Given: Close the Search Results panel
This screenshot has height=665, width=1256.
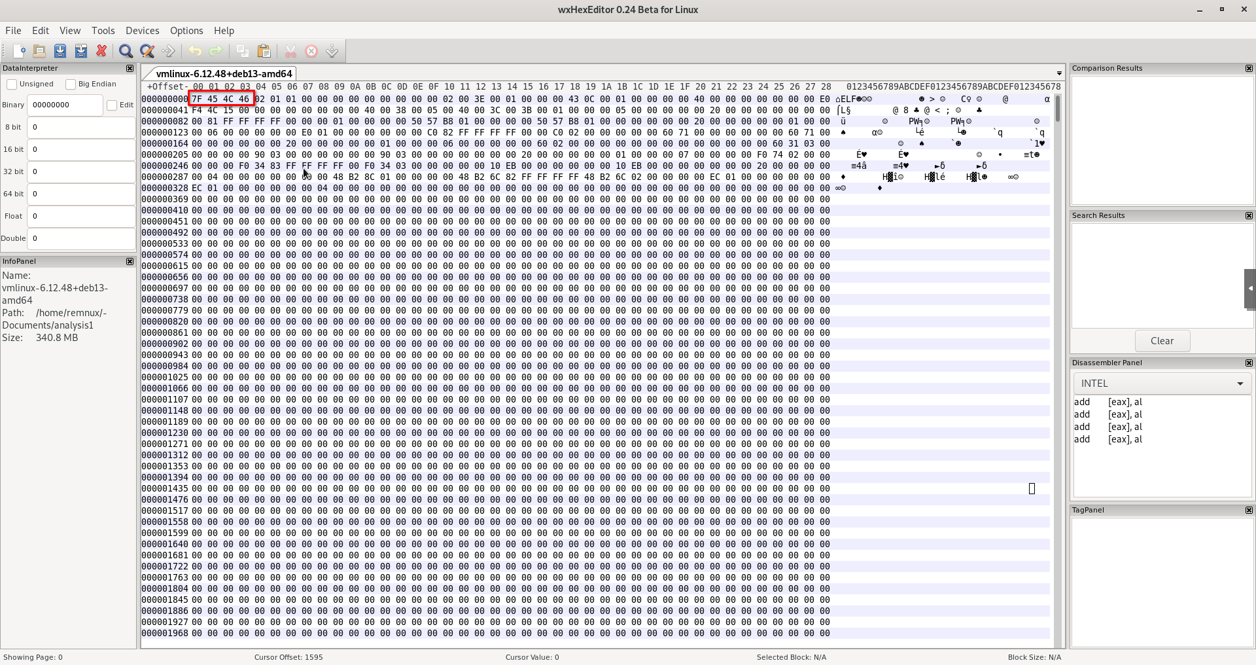Looking at the screenshot, I should pos(1249,215).
